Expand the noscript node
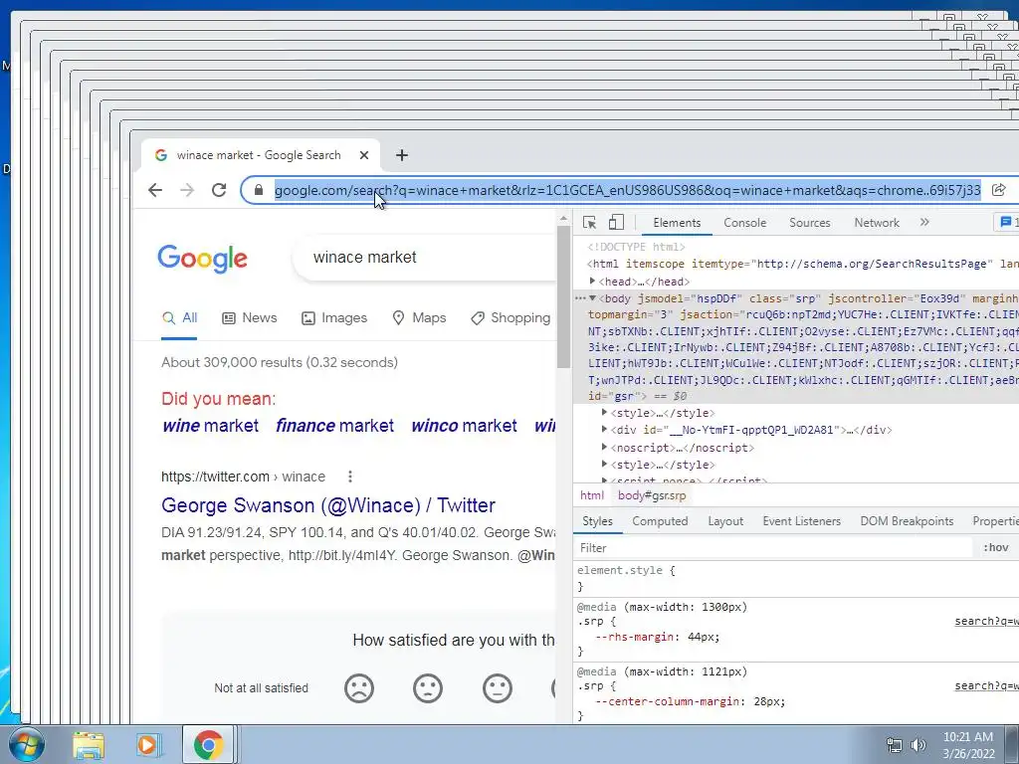The height and width of the screenshot is (764, 1019). point(604,447)
